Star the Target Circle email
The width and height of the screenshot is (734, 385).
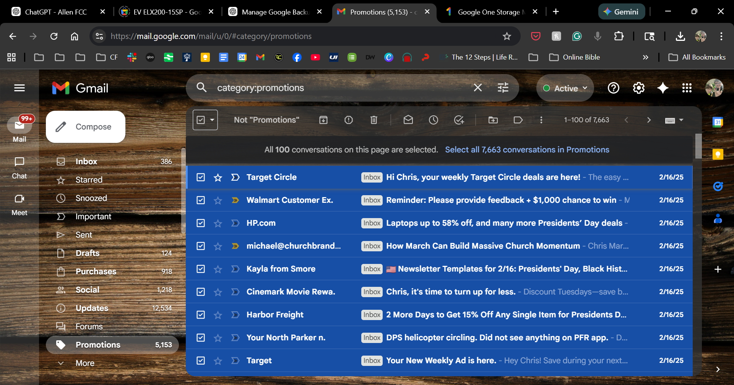tap(218, 178)
